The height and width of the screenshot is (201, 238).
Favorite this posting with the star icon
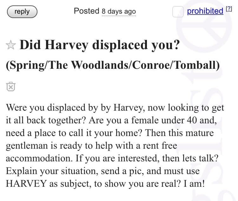11,46
